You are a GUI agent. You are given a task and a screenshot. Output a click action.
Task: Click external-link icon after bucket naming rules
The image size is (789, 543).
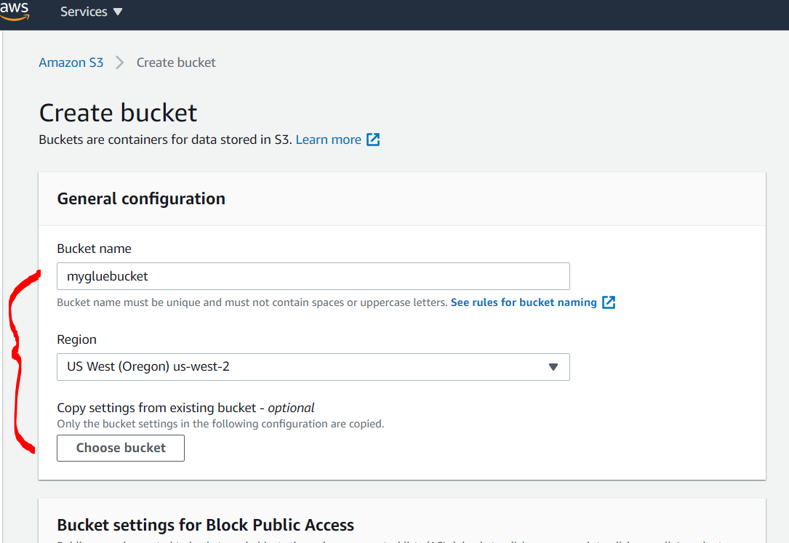pyautogui.click(x=609, y=302)
